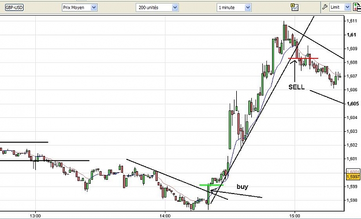Click the wrench settings icon
Screen dimensions: 361x219
point(325,7)
